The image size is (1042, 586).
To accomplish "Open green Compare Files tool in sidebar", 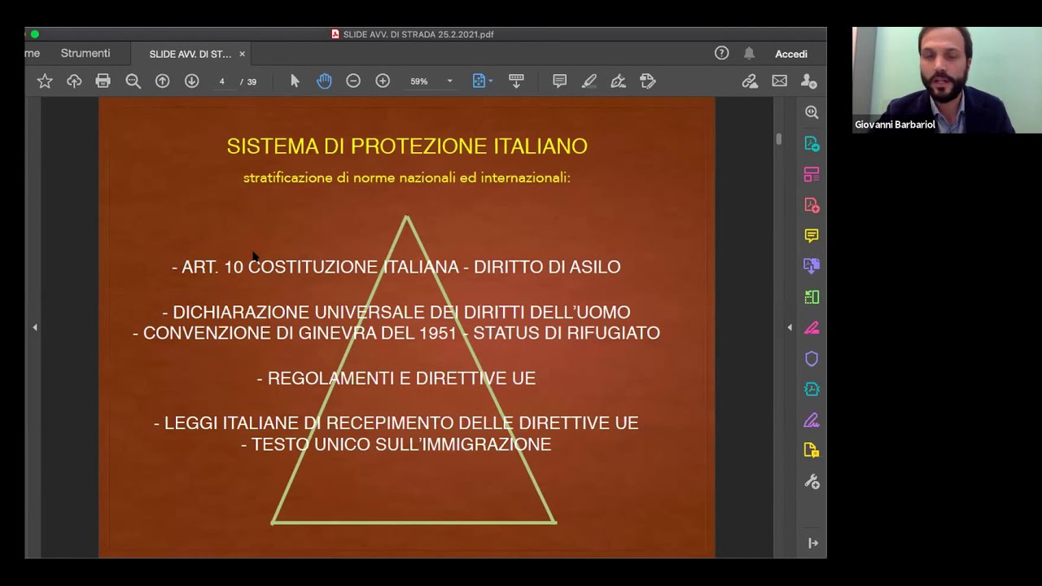I will pos(812,297).
